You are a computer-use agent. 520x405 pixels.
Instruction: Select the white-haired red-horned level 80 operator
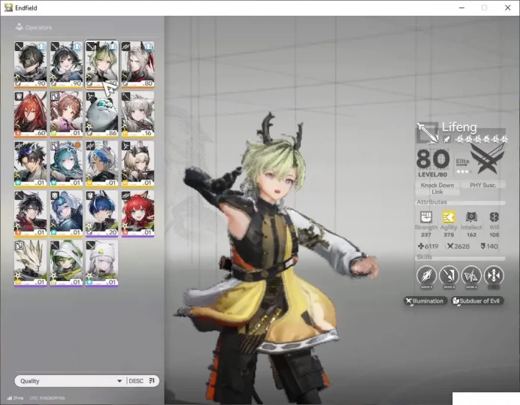[x=138, y=65]
